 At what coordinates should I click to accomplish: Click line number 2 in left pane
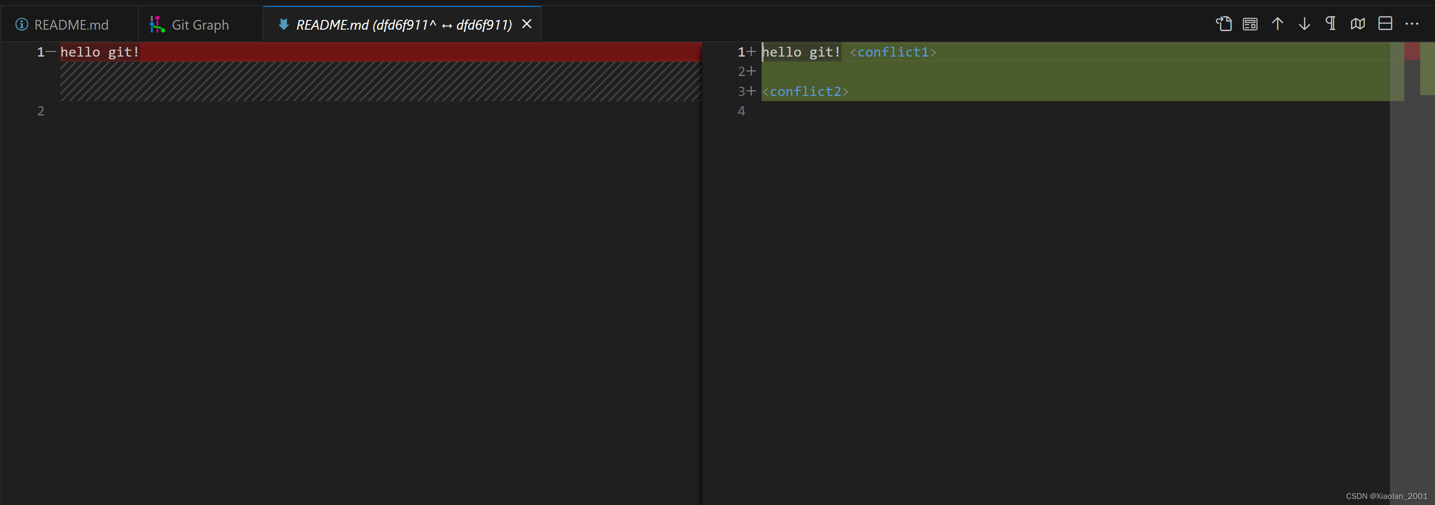coord(41,111)
